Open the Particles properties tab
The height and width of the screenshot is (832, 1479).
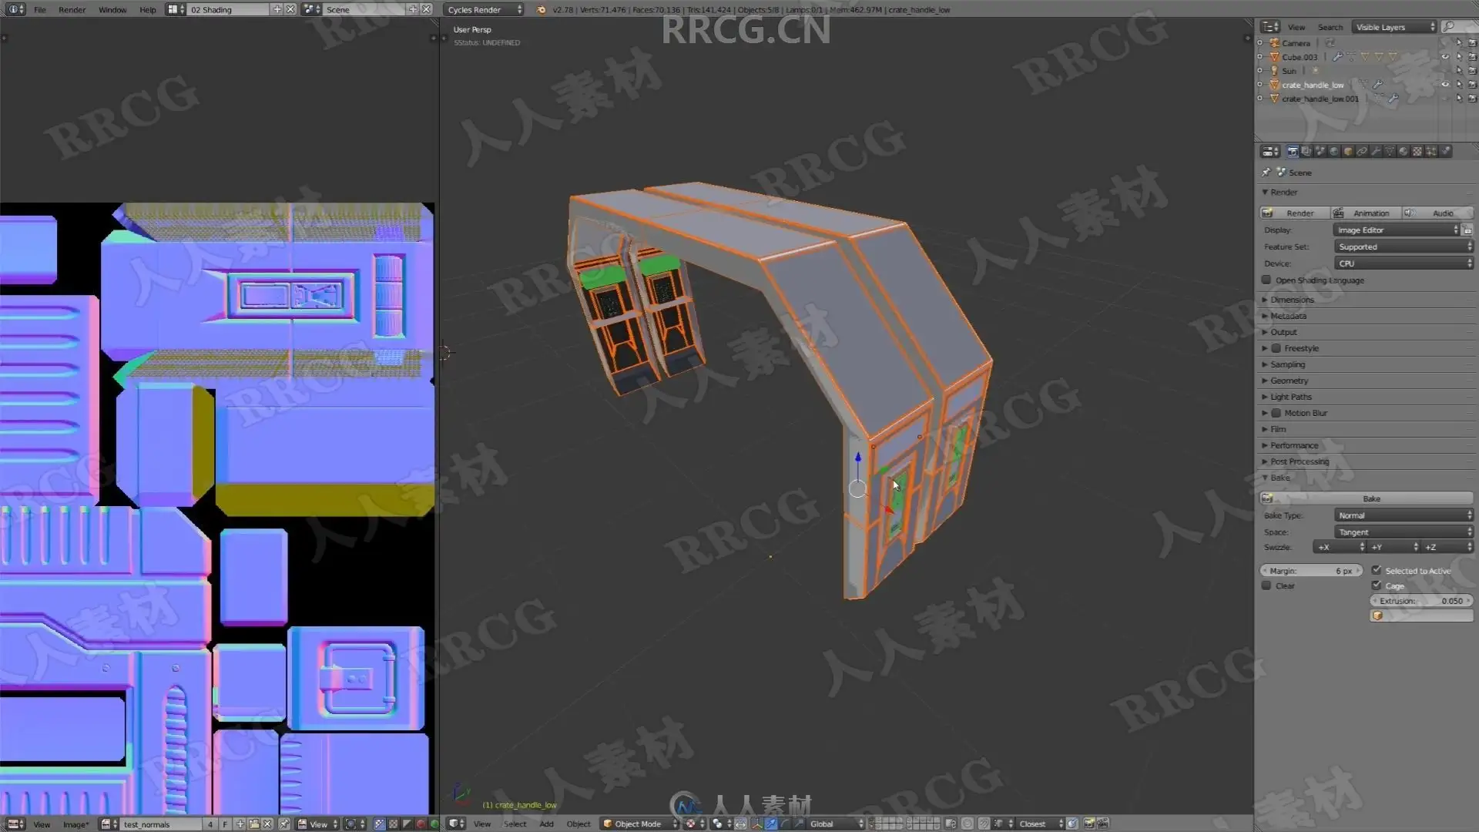(1431, 152)
